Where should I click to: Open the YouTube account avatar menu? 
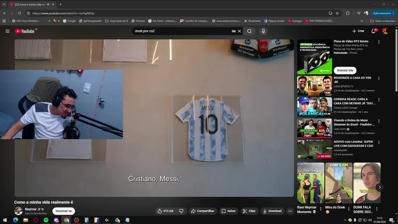385,31
